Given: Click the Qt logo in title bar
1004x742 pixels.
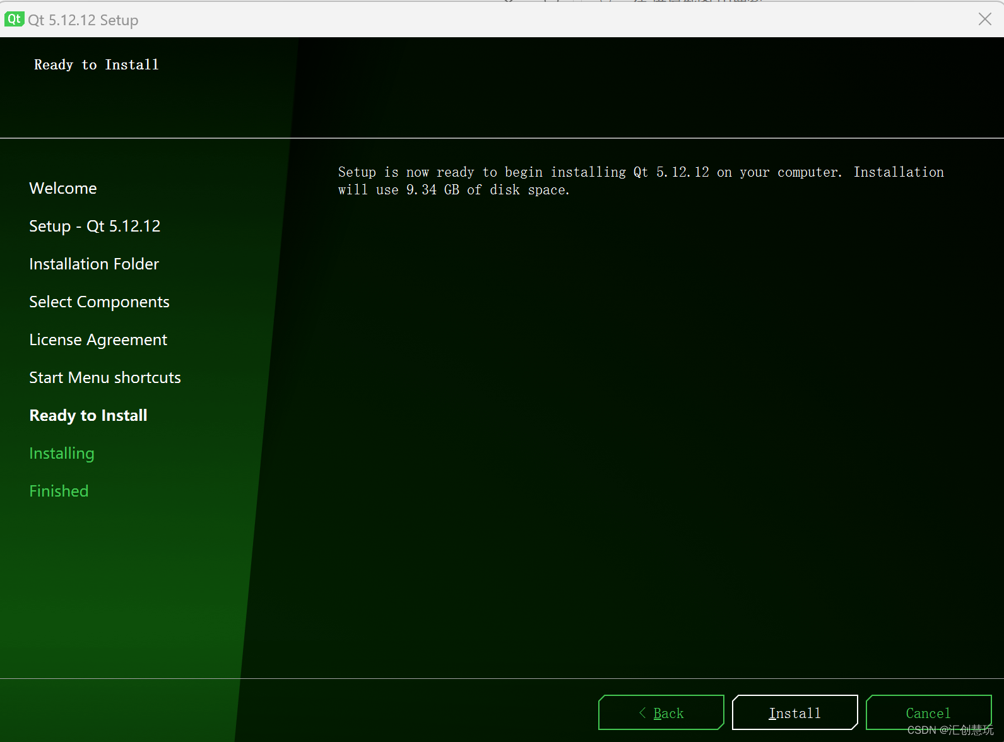Looking at the screenshot, I should [x=14, y=20].
